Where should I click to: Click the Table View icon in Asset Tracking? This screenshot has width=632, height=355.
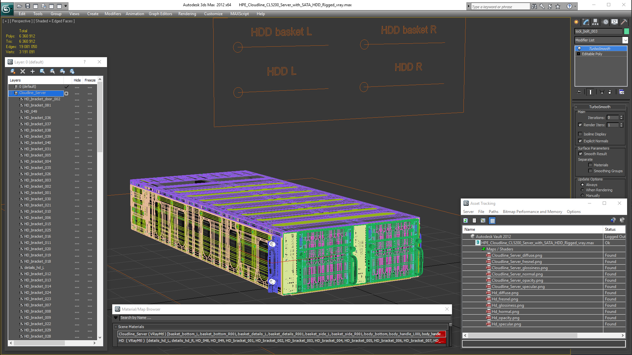point(492,221)
